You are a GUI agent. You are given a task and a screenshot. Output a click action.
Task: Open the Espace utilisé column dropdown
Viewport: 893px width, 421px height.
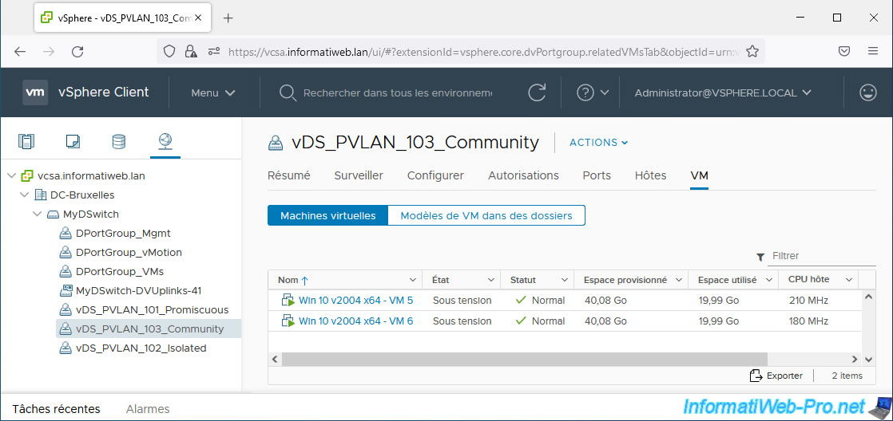point(769,280)
